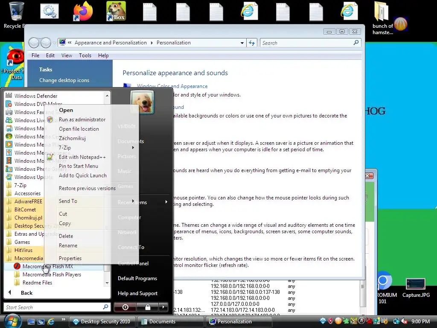Image resolution: width=437 pixels, height=328 pixels.
Task: Choose Open in the context menu
Action: [66, 110]
